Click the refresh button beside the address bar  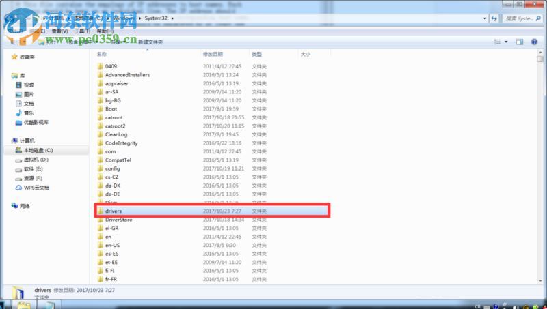(494, 18)
